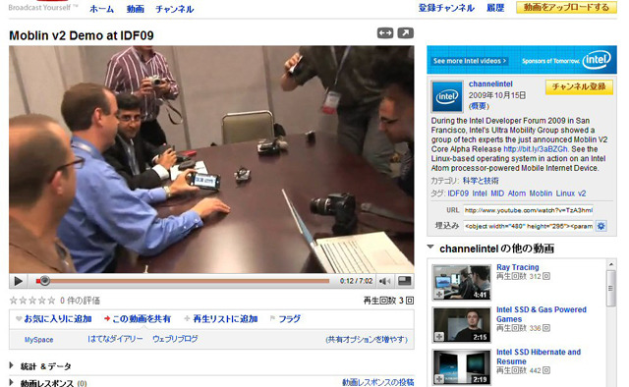Open Ray Tracing video title
The image size is (629, 387).
coord(518,267)
